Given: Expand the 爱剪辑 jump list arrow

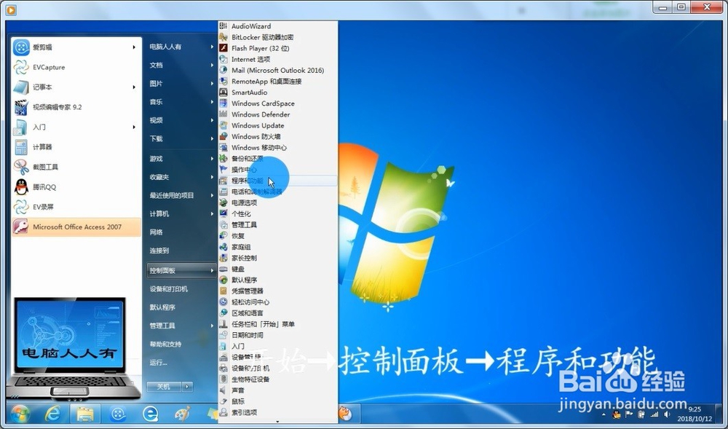Looking at the screenshot, I should pos(134,47).
